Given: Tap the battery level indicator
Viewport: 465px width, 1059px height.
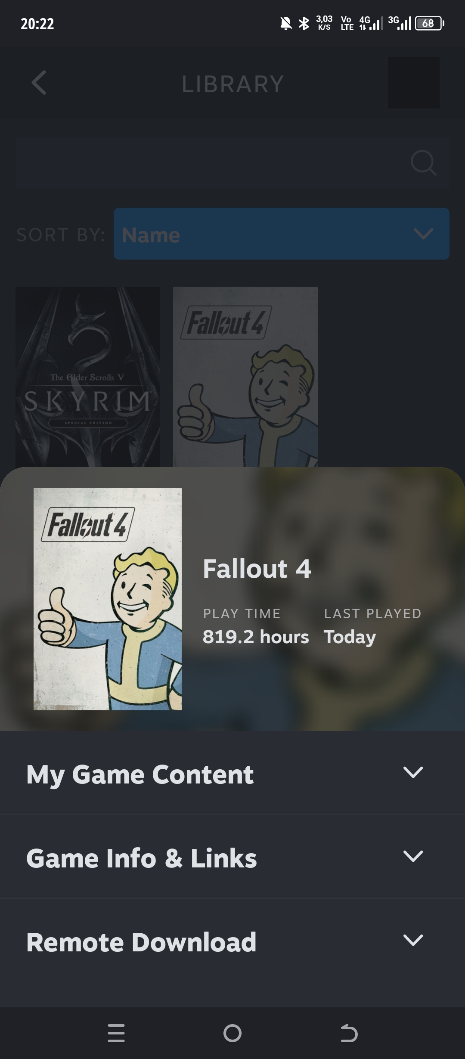Looking at the screenshot, I should [429, 23].
